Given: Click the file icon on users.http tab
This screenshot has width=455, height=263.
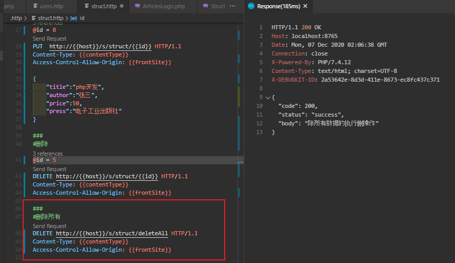Looking at the screenshot, I should [35, 6].
